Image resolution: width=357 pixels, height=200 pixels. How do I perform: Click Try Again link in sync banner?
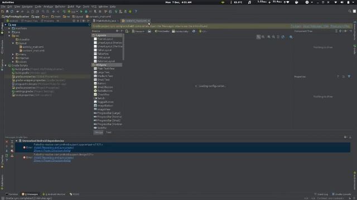[x=296, y=26]
